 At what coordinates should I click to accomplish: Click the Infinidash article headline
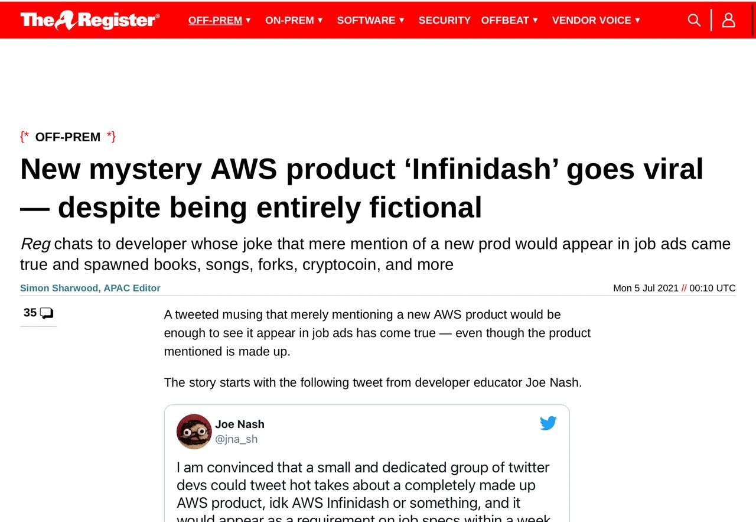[x=361, y=188]
